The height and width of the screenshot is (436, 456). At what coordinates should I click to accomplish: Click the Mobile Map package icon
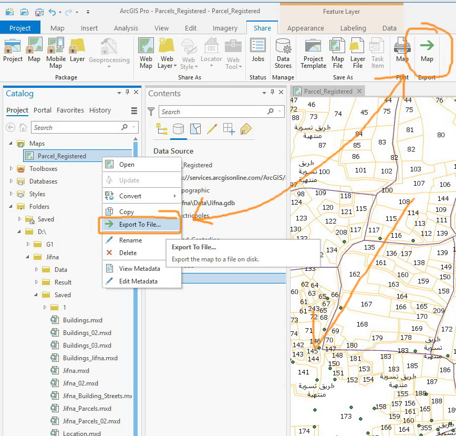click(x=56, y=46)
